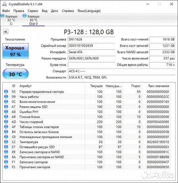Image resolution: width=178 pixels, height=183 pixels.
Task: Click the Текущее column header
Action: [x=94, y=86]
